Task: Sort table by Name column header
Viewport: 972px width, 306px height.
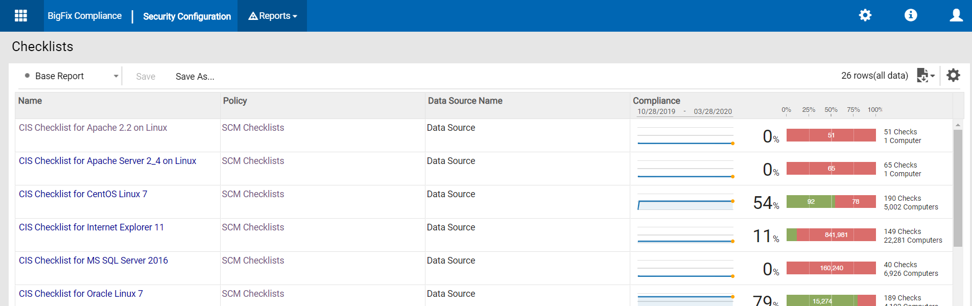Action: (x=30, y=101)
